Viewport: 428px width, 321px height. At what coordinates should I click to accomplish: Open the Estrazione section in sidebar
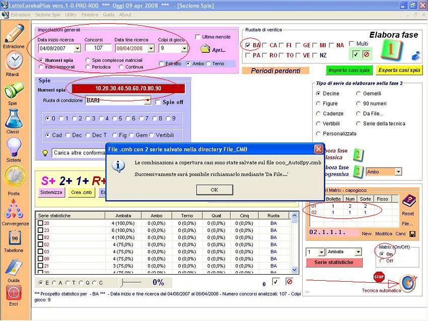[x=14, y=34]
